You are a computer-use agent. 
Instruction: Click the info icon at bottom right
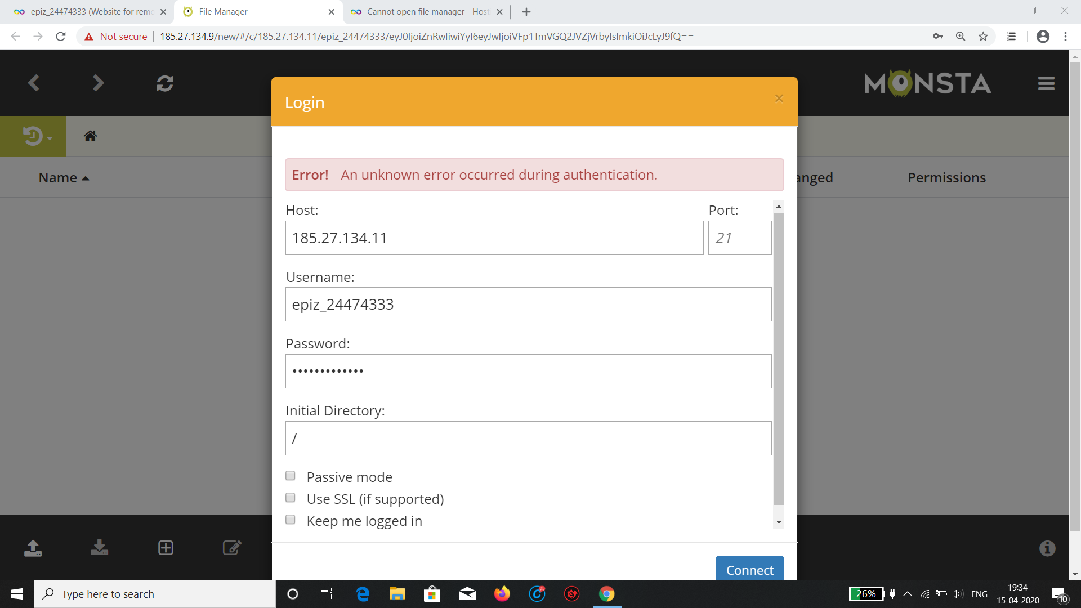[x=1047, y=548]
